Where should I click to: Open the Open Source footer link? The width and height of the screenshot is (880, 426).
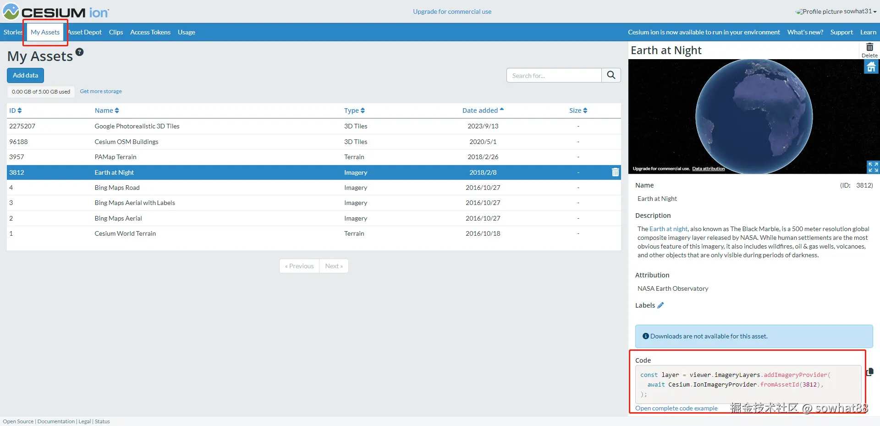[18, 421]
